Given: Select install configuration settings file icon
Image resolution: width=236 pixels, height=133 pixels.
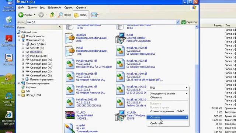Looking at the screenshot, I should coord(70,51).
